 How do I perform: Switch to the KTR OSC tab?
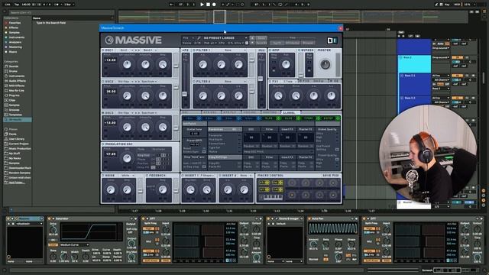pyautogui.click(x=210, y=112)
